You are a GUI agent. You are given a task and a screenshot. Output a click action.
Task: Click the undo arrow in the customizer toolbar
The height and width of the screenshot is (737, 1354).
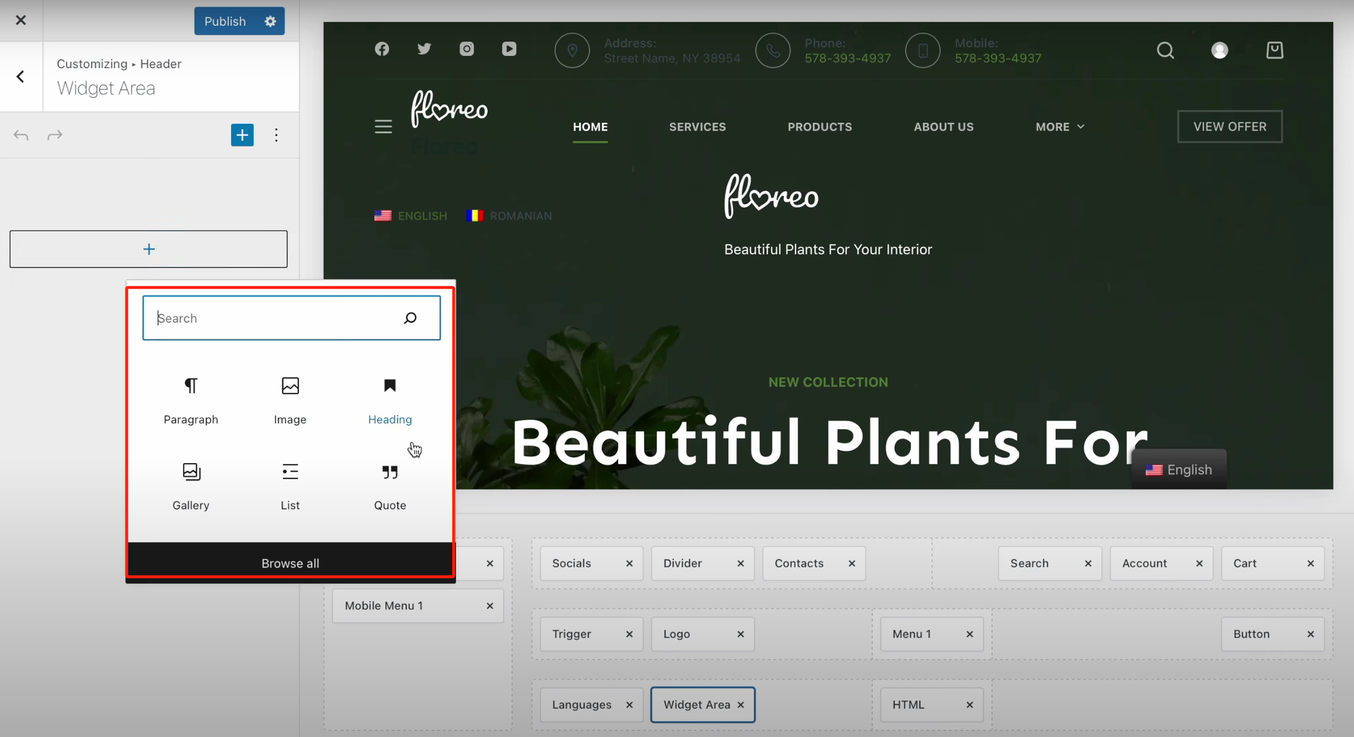(x=21, y=134)
